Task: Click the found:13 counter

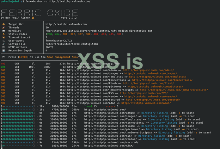Action: (x=90, y=106)
